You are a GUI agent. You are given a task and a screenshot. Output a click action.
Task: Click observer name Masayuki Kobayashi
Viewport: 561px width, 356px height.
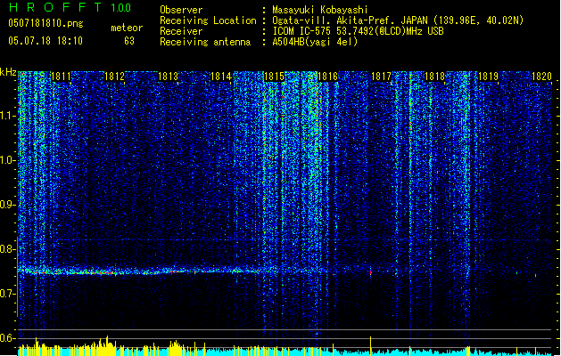coord(320,10)
